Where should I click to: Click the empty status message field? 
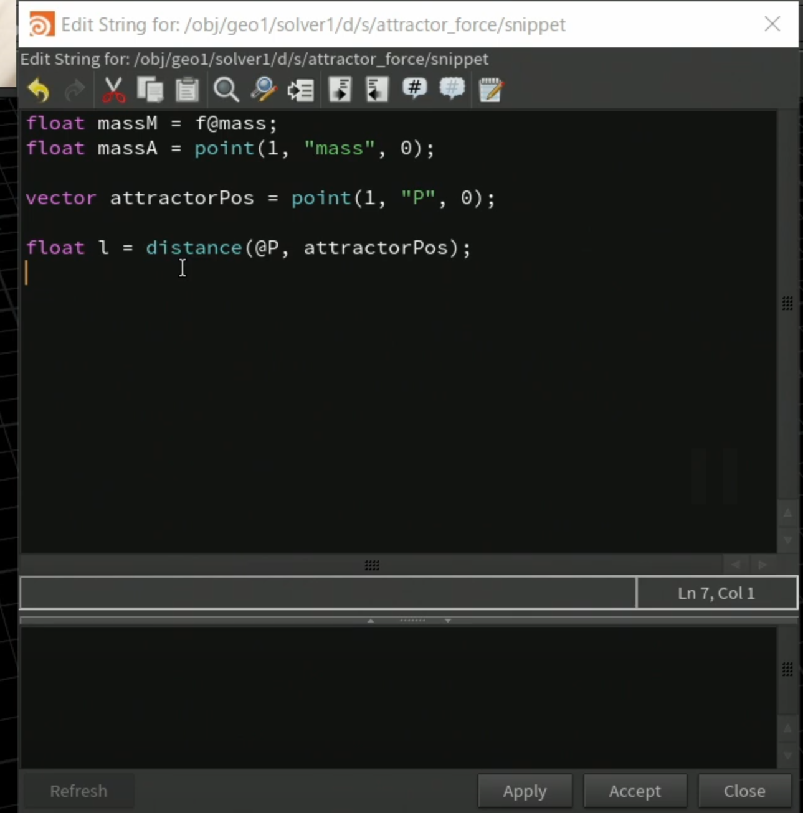pyautogui.click(x=328, y=593)
